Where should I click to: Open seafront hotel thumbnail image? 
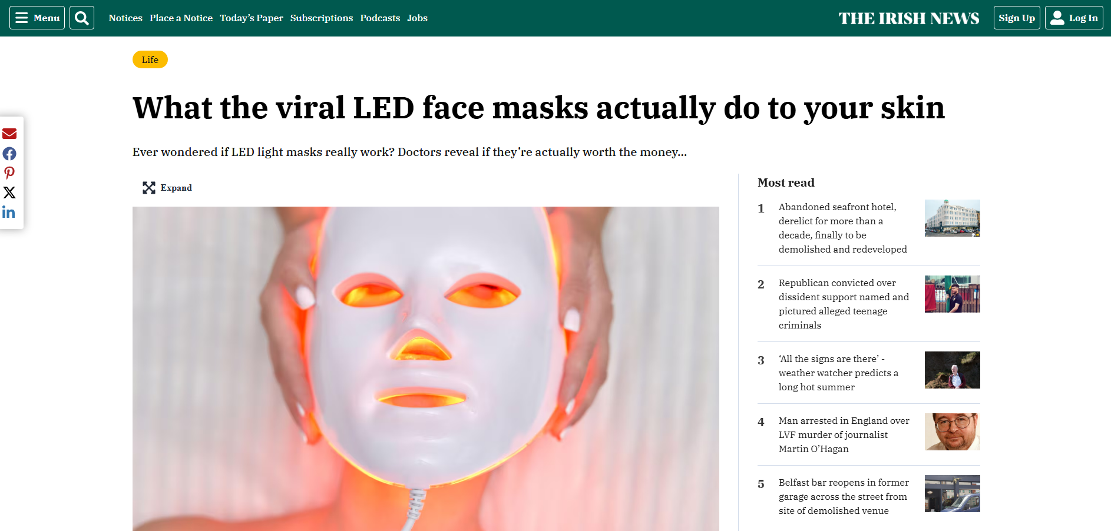point(952,218)
